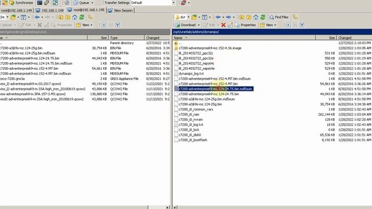The height and width of the screenshot is (209, 372).
Task: Click the left panel select files plus icon
Action: pos(103,25)
